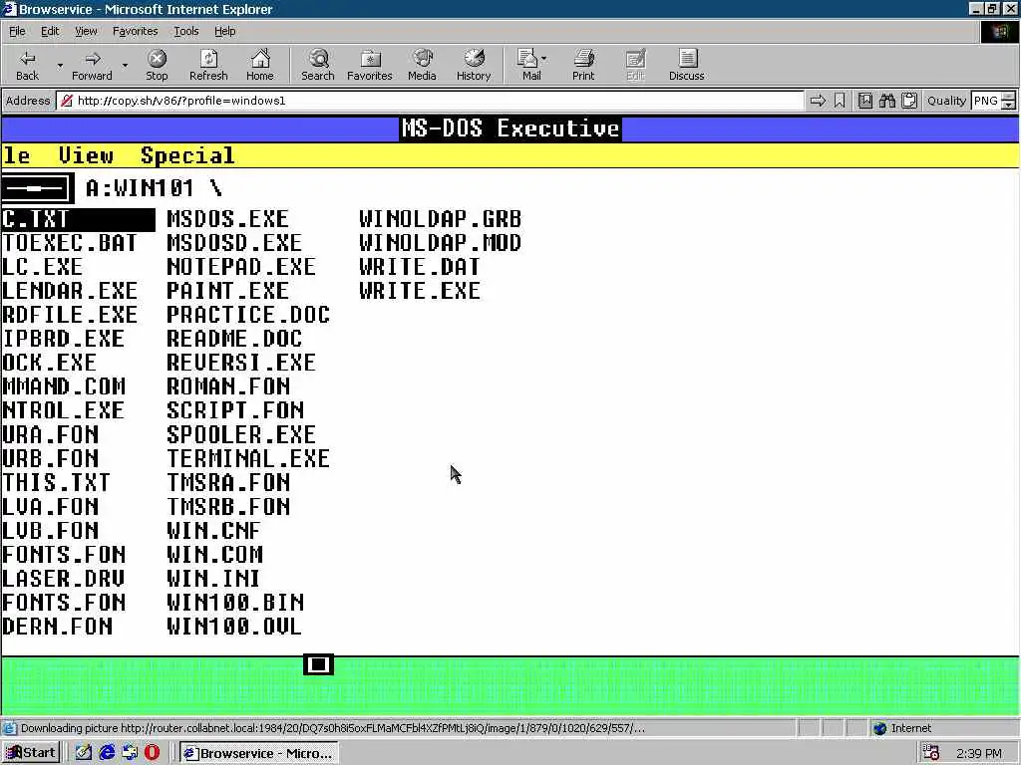Select REVERSI.EXE in the file list

(x=241, y=363)
